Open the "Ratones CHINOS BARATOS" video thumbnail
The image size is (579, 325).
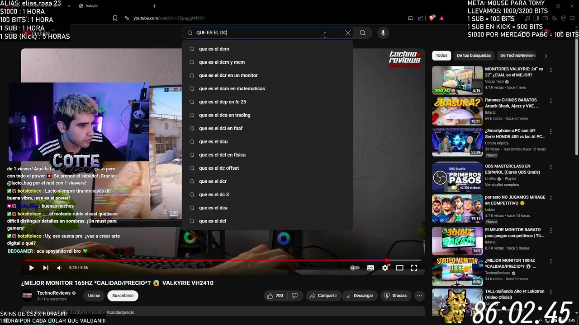457,111
